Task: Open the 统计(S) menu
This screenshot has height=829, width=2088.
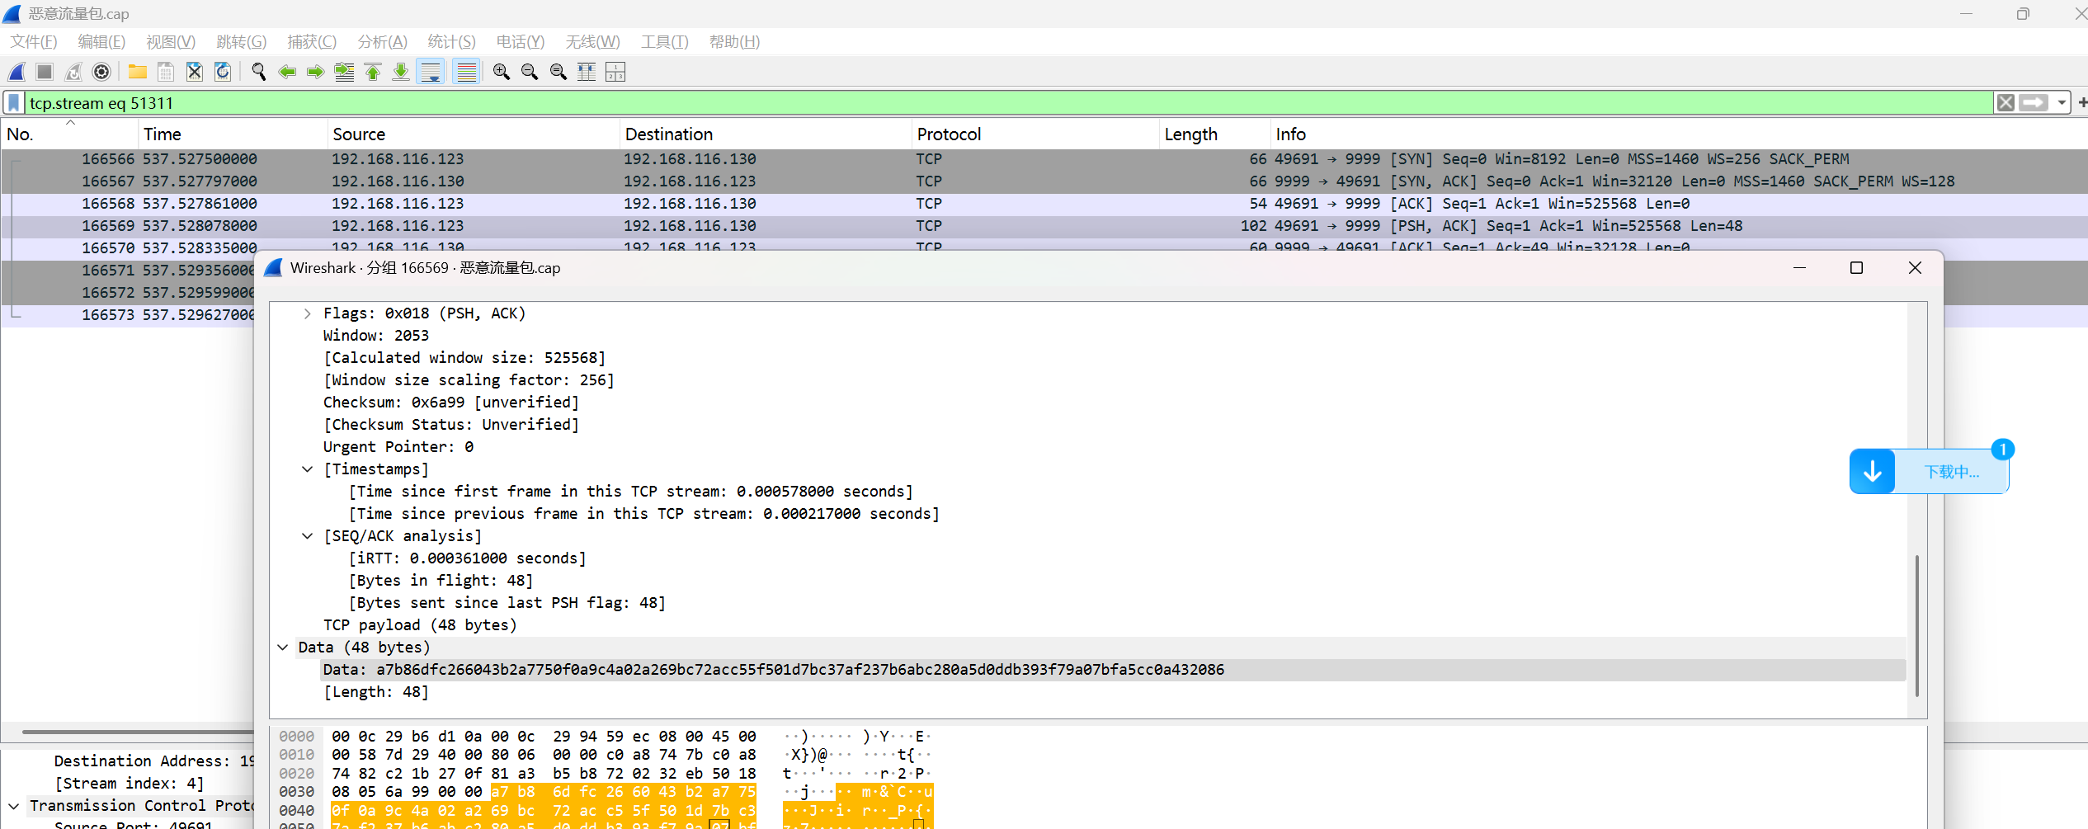Action: (x=452, y=42)
